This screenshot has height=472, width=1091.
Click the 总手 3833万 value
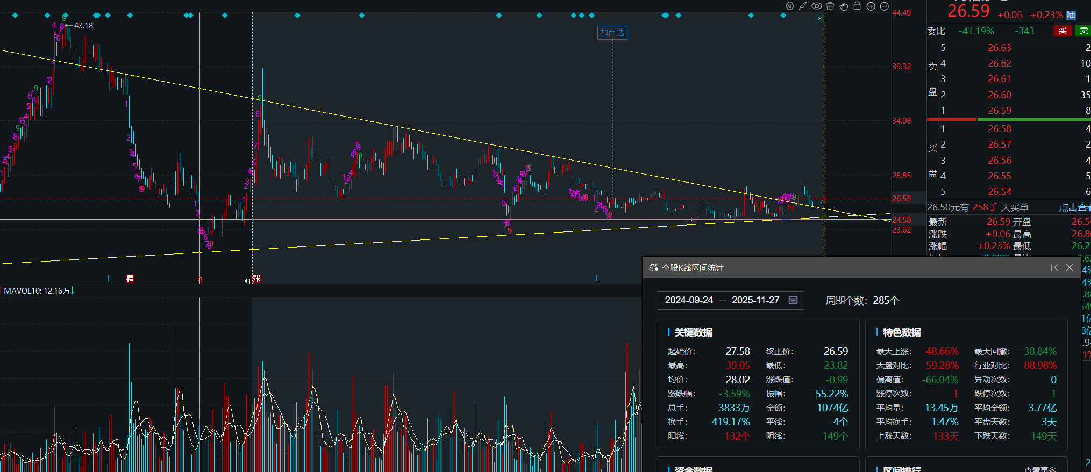coord(734,408)
